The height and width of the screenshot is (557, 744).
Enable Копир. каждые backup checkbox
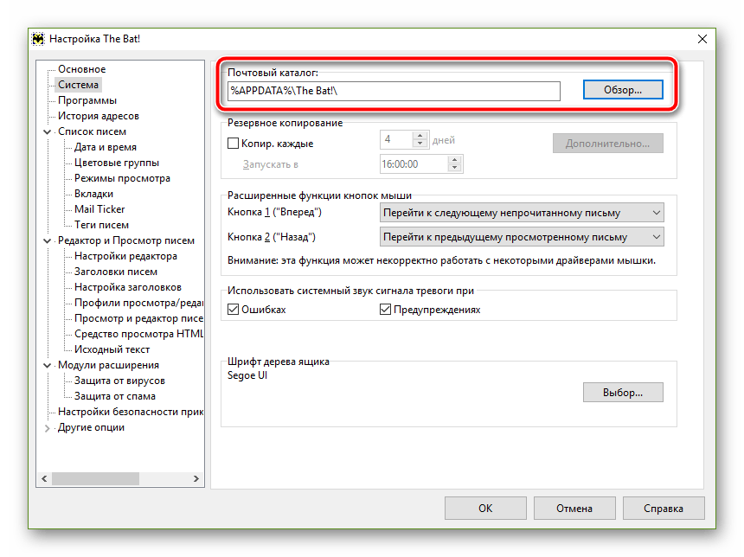(233, 144)
